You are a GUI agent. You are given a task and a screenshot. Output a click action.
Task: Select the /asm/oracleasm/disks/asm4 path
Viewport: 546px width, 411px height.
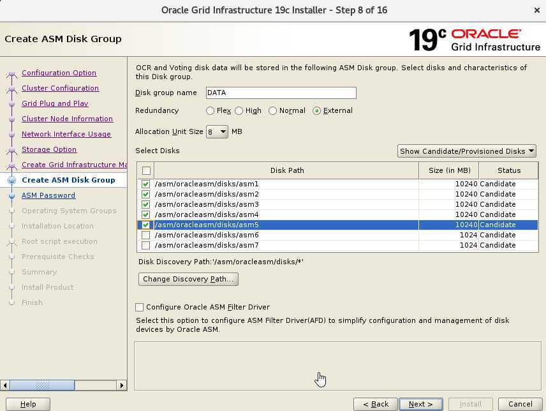[207, 214]
